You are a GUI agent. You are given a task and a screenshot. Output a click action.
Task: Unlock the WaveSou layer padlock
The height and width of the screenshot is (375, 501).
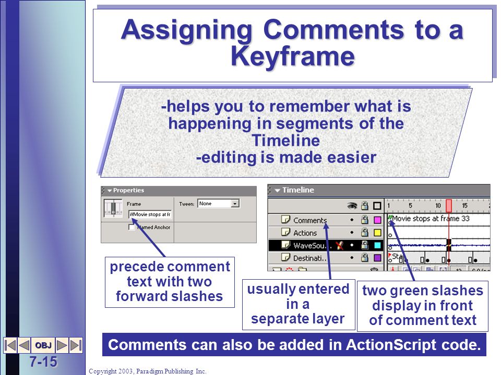tap(365, 245)
